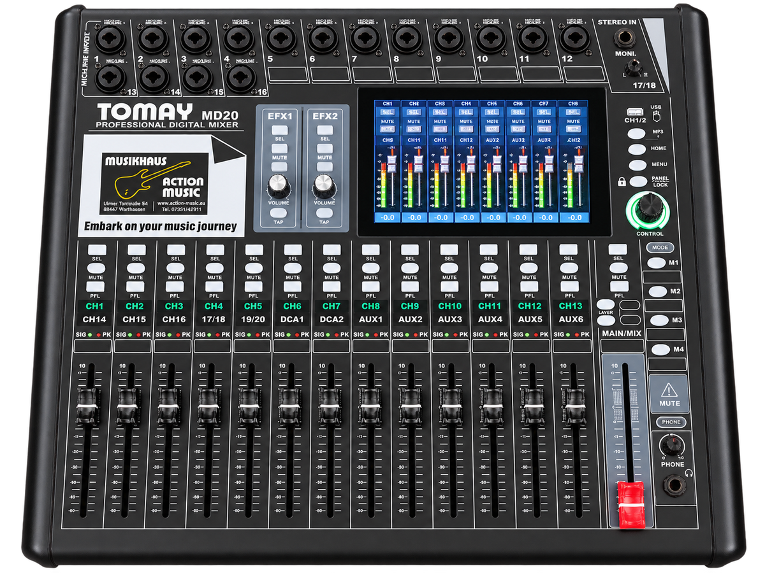Viewport: 765px width, 573px height.
Task: Toggle PFL on hardware channel CH8
Action: point(371,286)
